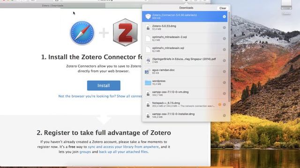Click the 'Install the Zotero Connector' heading
300x168 pixels.
coord(92,57)
